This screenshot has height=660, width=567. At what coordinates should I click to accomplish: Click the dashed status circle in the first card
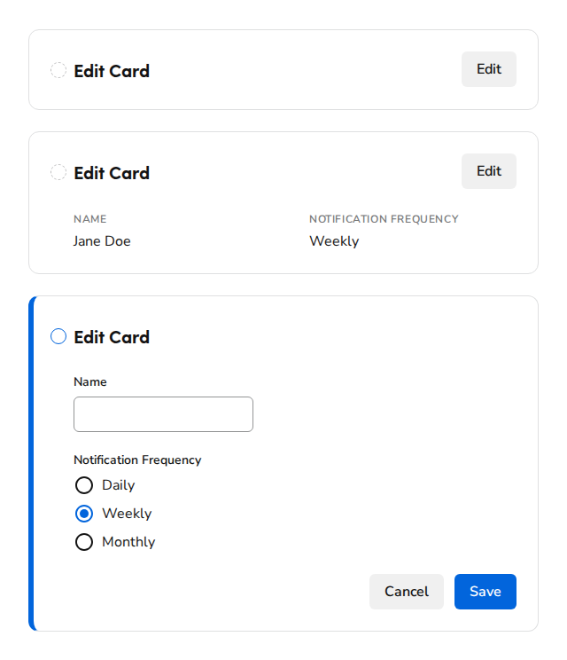pos(58,70)
